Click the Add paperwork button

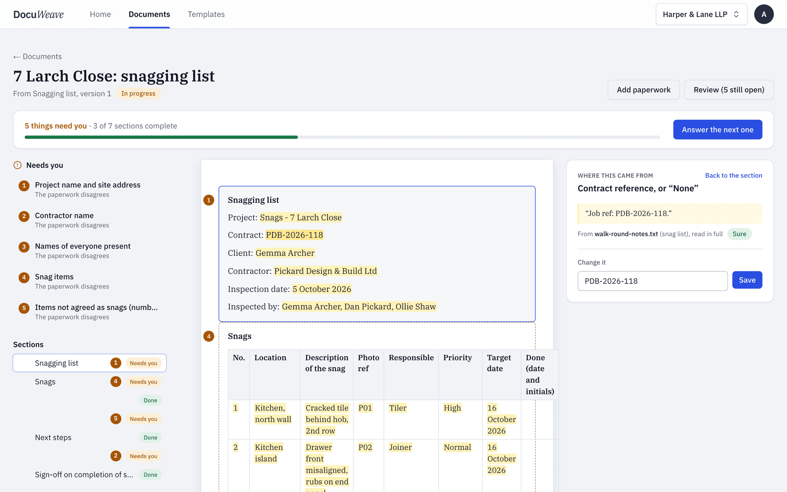coord(643,90)
